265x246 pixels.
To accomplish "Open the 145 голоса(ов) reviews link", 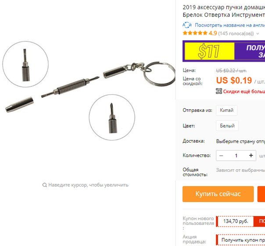I will point(236,33).
